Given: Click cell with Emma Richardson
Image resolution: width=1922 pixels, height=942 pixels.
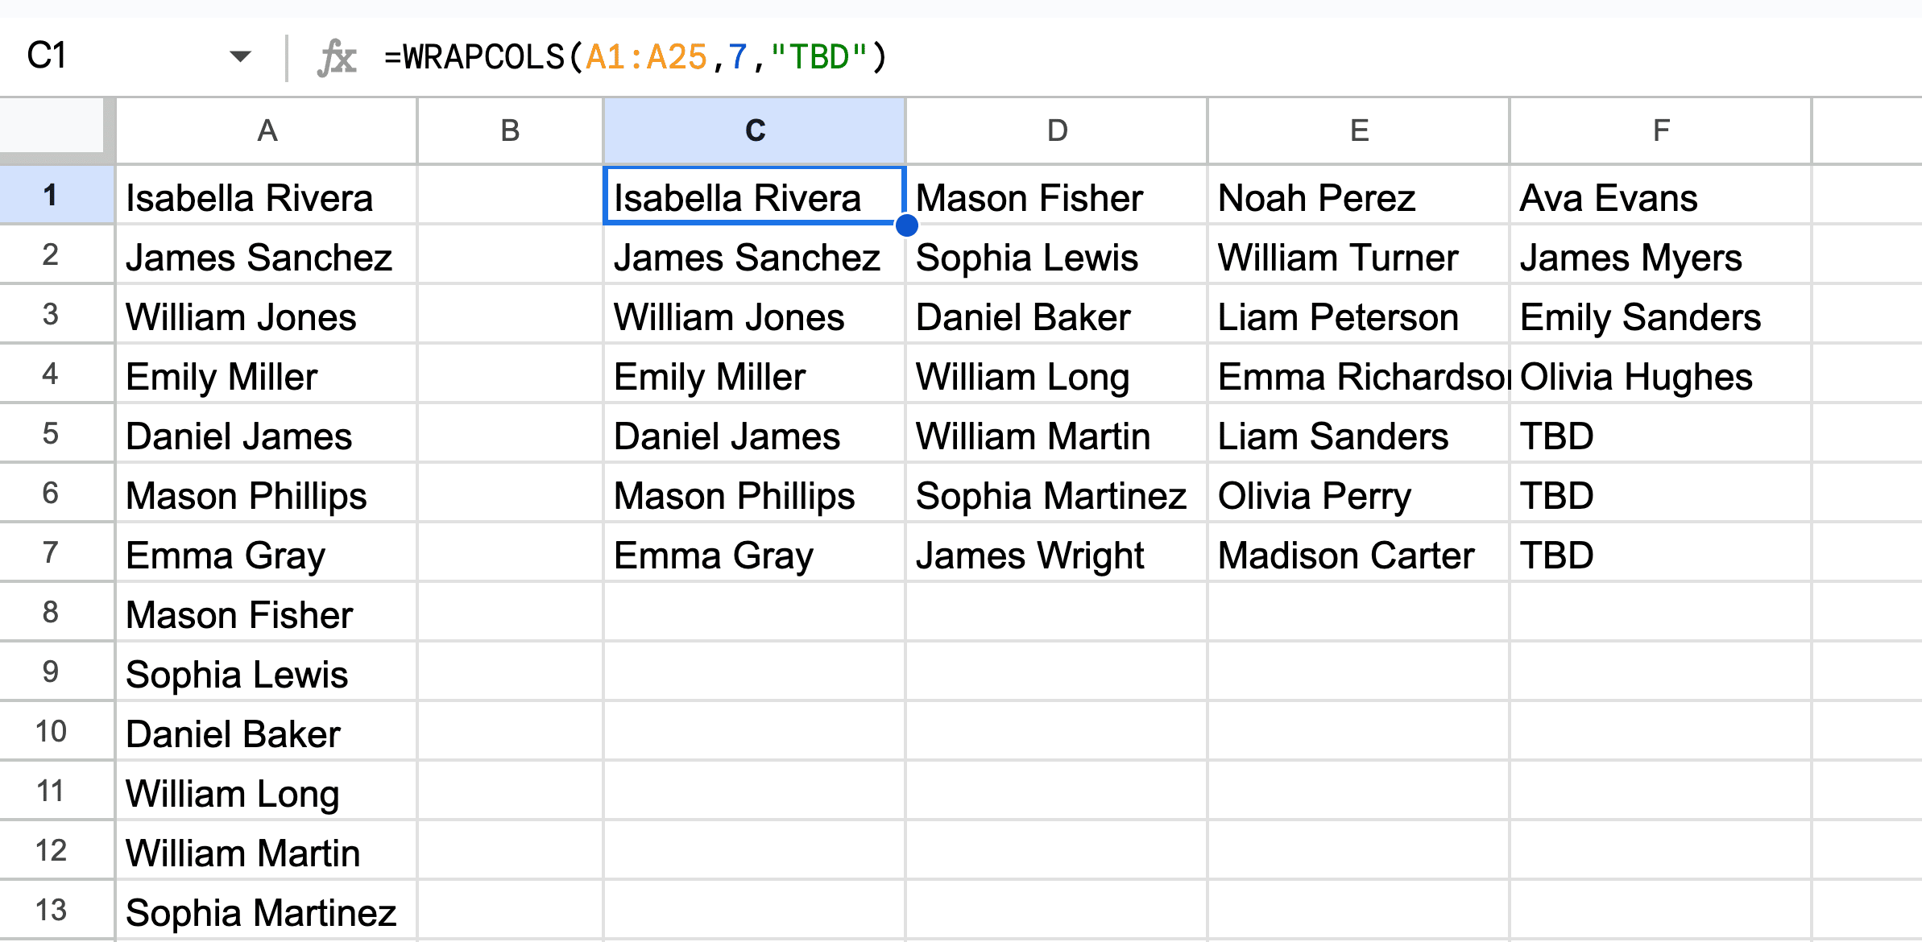Looking at the screenshot, I should [1359, 377].
